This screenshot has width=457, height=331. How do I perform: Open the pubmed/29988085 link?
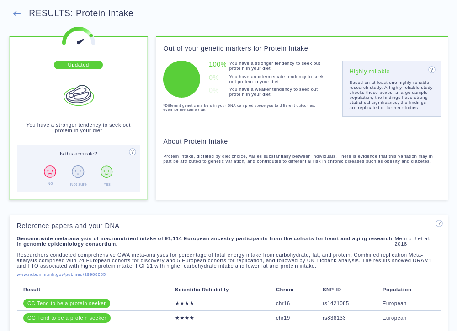(61, 274)
